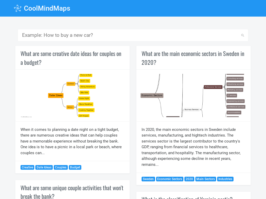Select the Industries tag
Image resolution: width=266 pixels, height=199 pixels.
225,179
